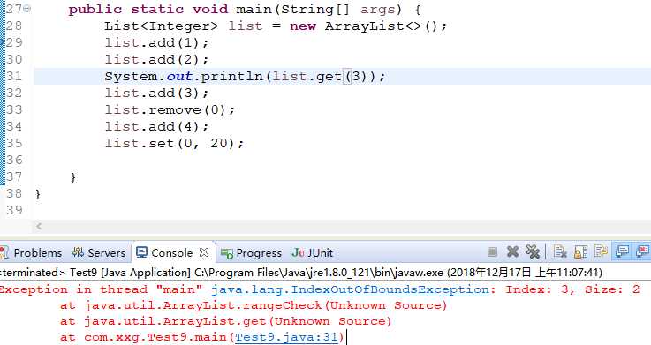
Task: Click the terminated Test9 launch description text
Action: [301, 273]
